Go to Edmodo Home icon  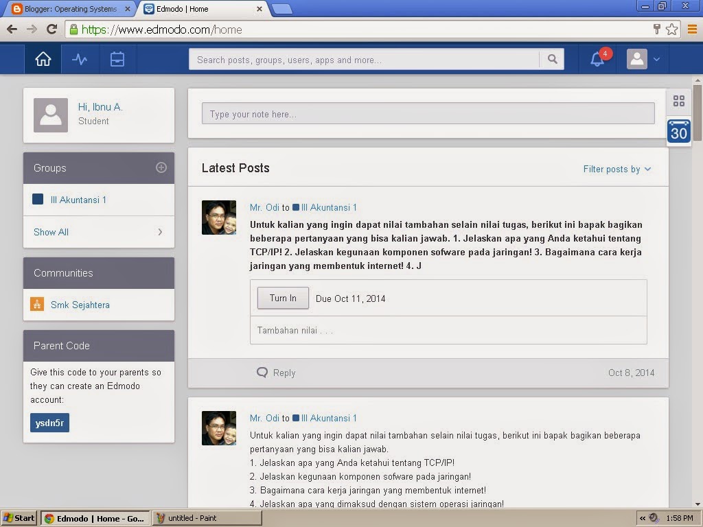[x=43, y=59]
